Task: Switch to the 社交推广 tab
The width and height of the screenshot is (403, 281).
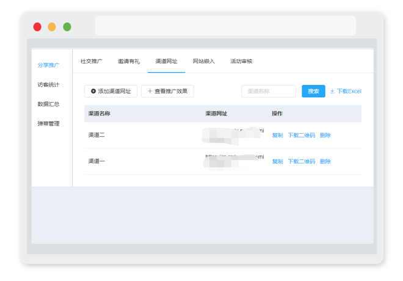Action: pos(91,61)
